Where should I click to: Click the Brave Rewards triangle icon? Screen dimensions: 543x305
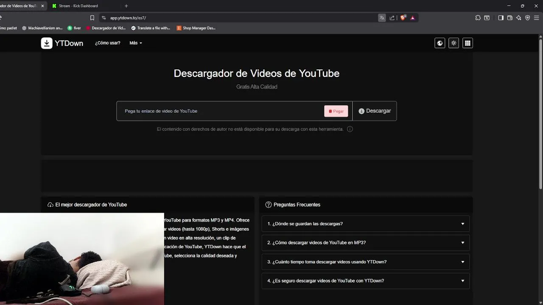click(x=412, y=18)
